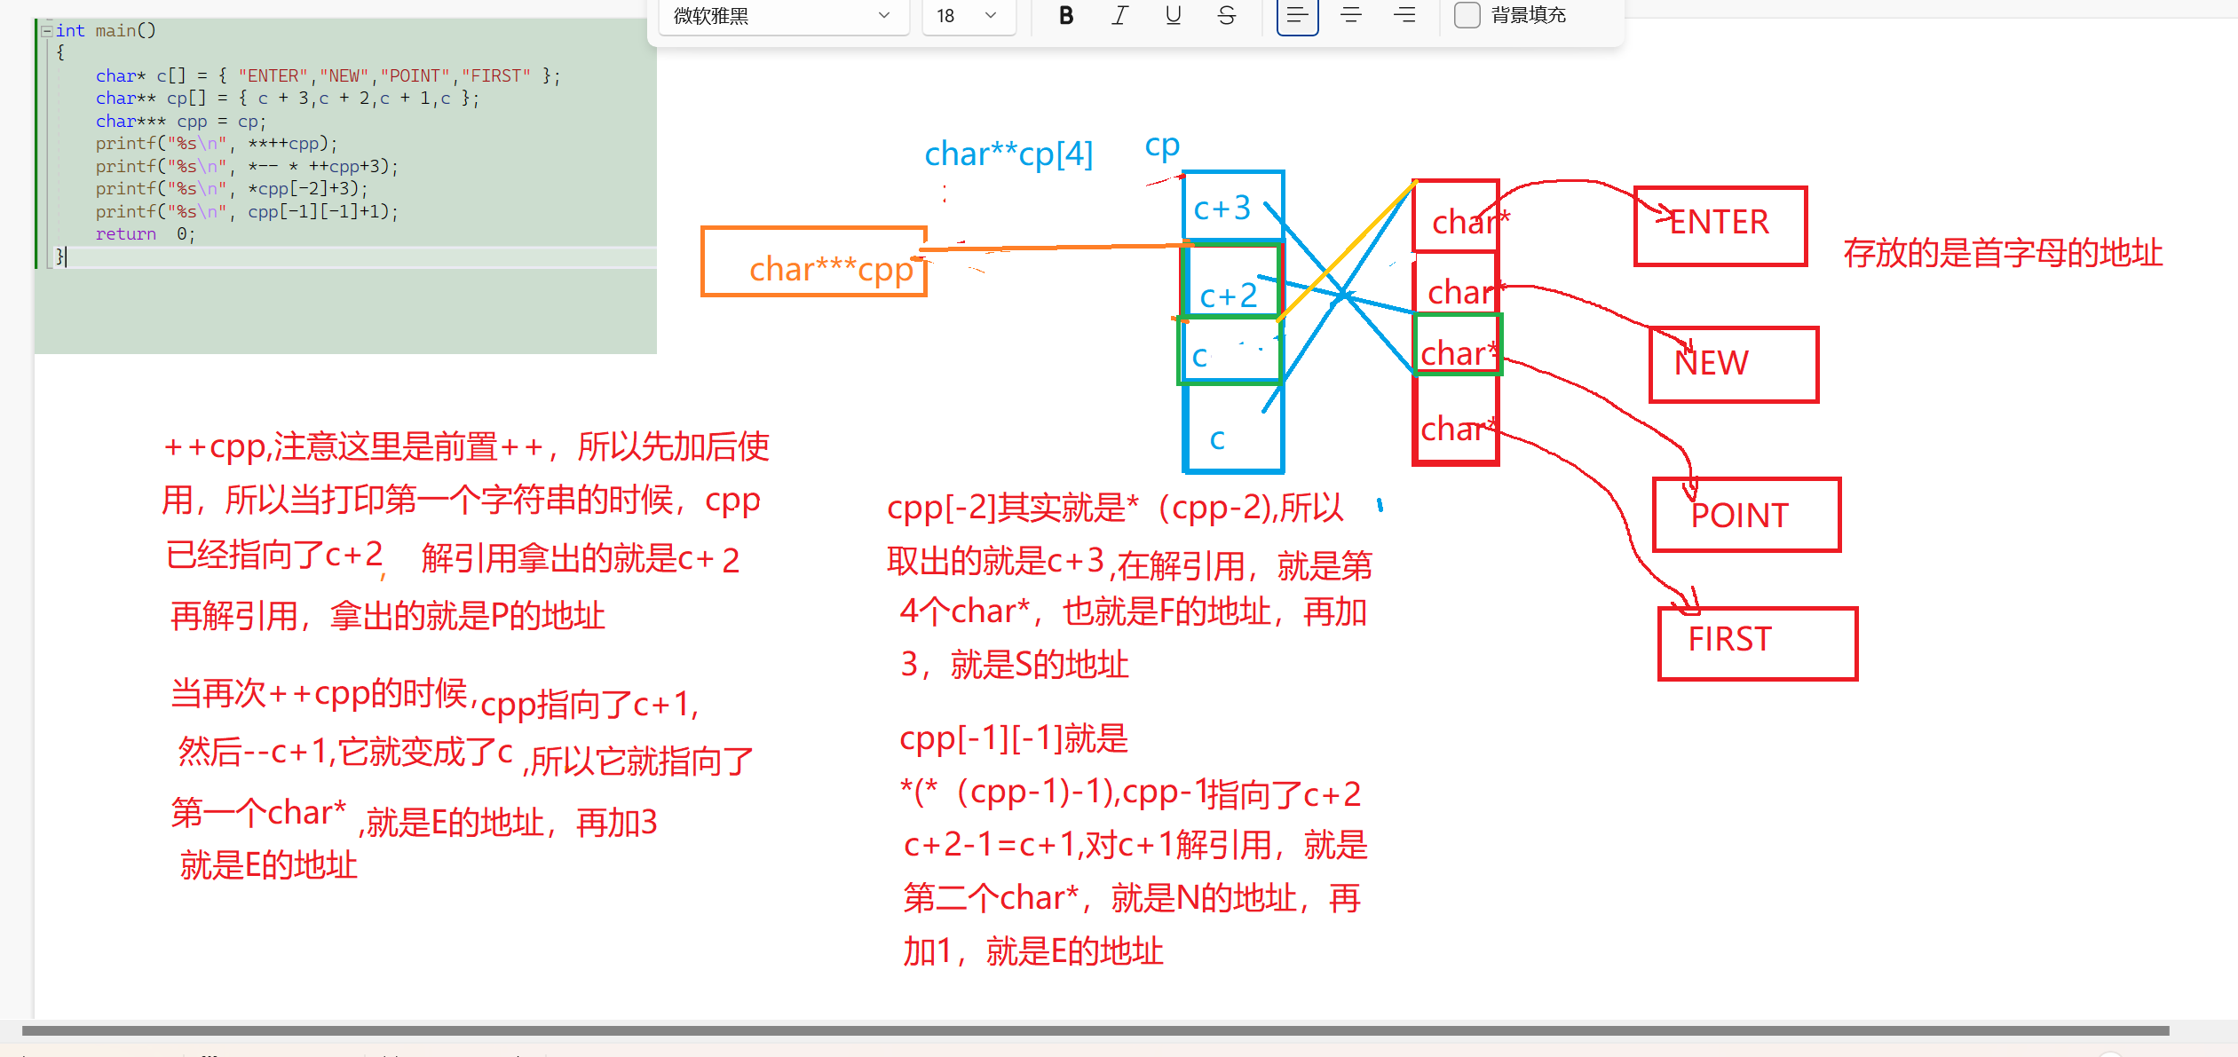This screenshot has height=1057, width=2238.
Task: Align text to the left
Action: [x=1297, y=15]
